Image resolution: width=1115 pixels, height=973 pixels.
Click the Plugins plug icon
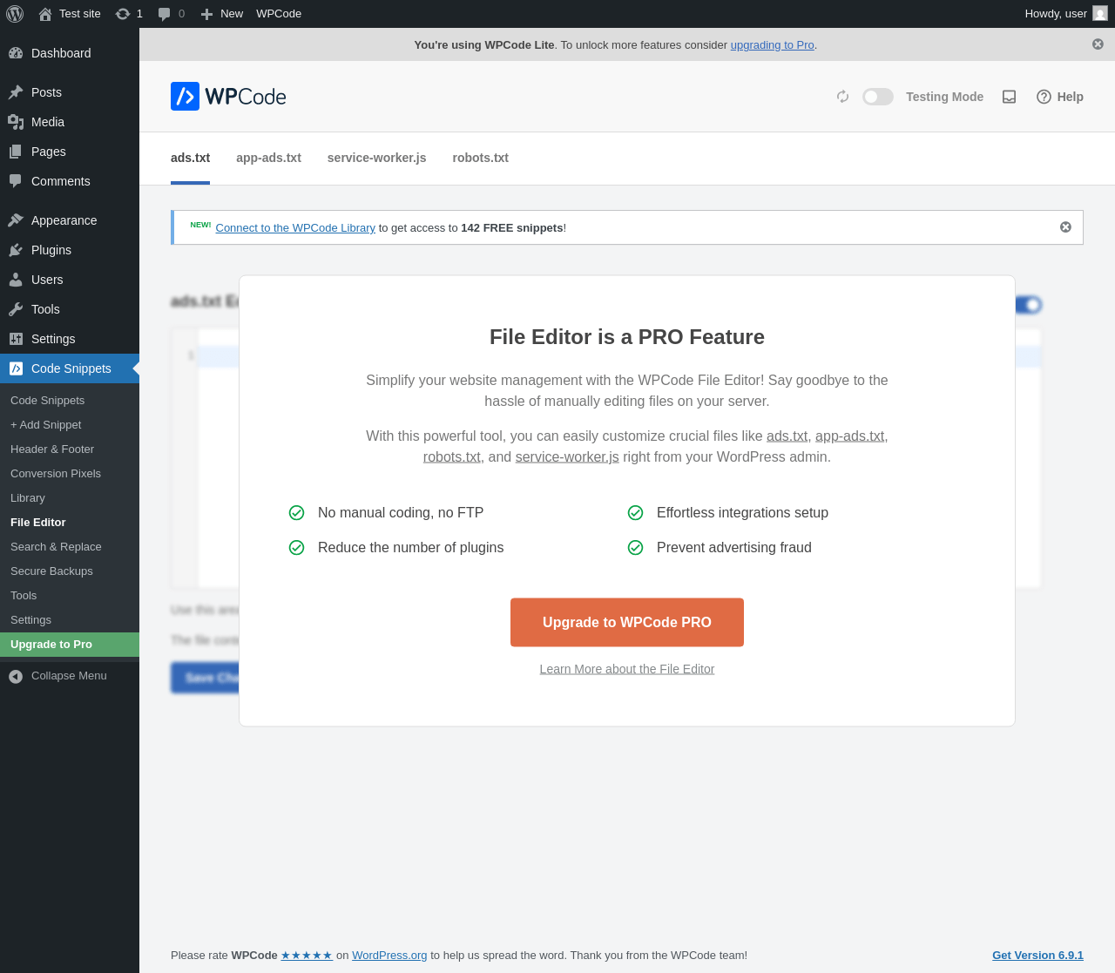16,250
